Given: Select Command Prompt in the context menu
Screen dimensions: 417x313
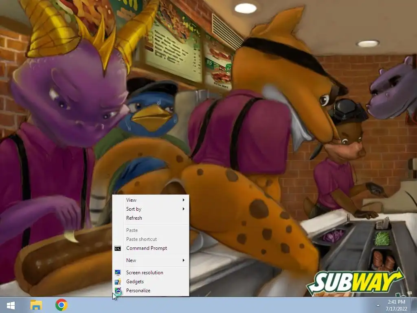Looking at the screenshot, I should point(151,248).
